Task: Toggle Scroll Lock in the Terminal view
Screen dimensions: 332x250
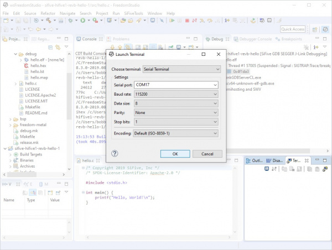Action: pos(299,169)
